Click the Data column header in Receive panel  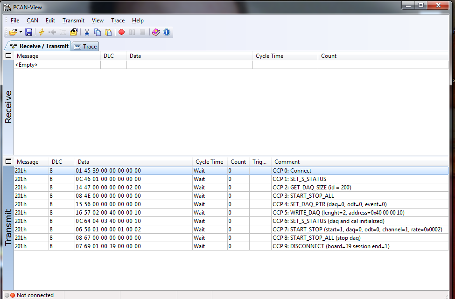tap(189, 56)
